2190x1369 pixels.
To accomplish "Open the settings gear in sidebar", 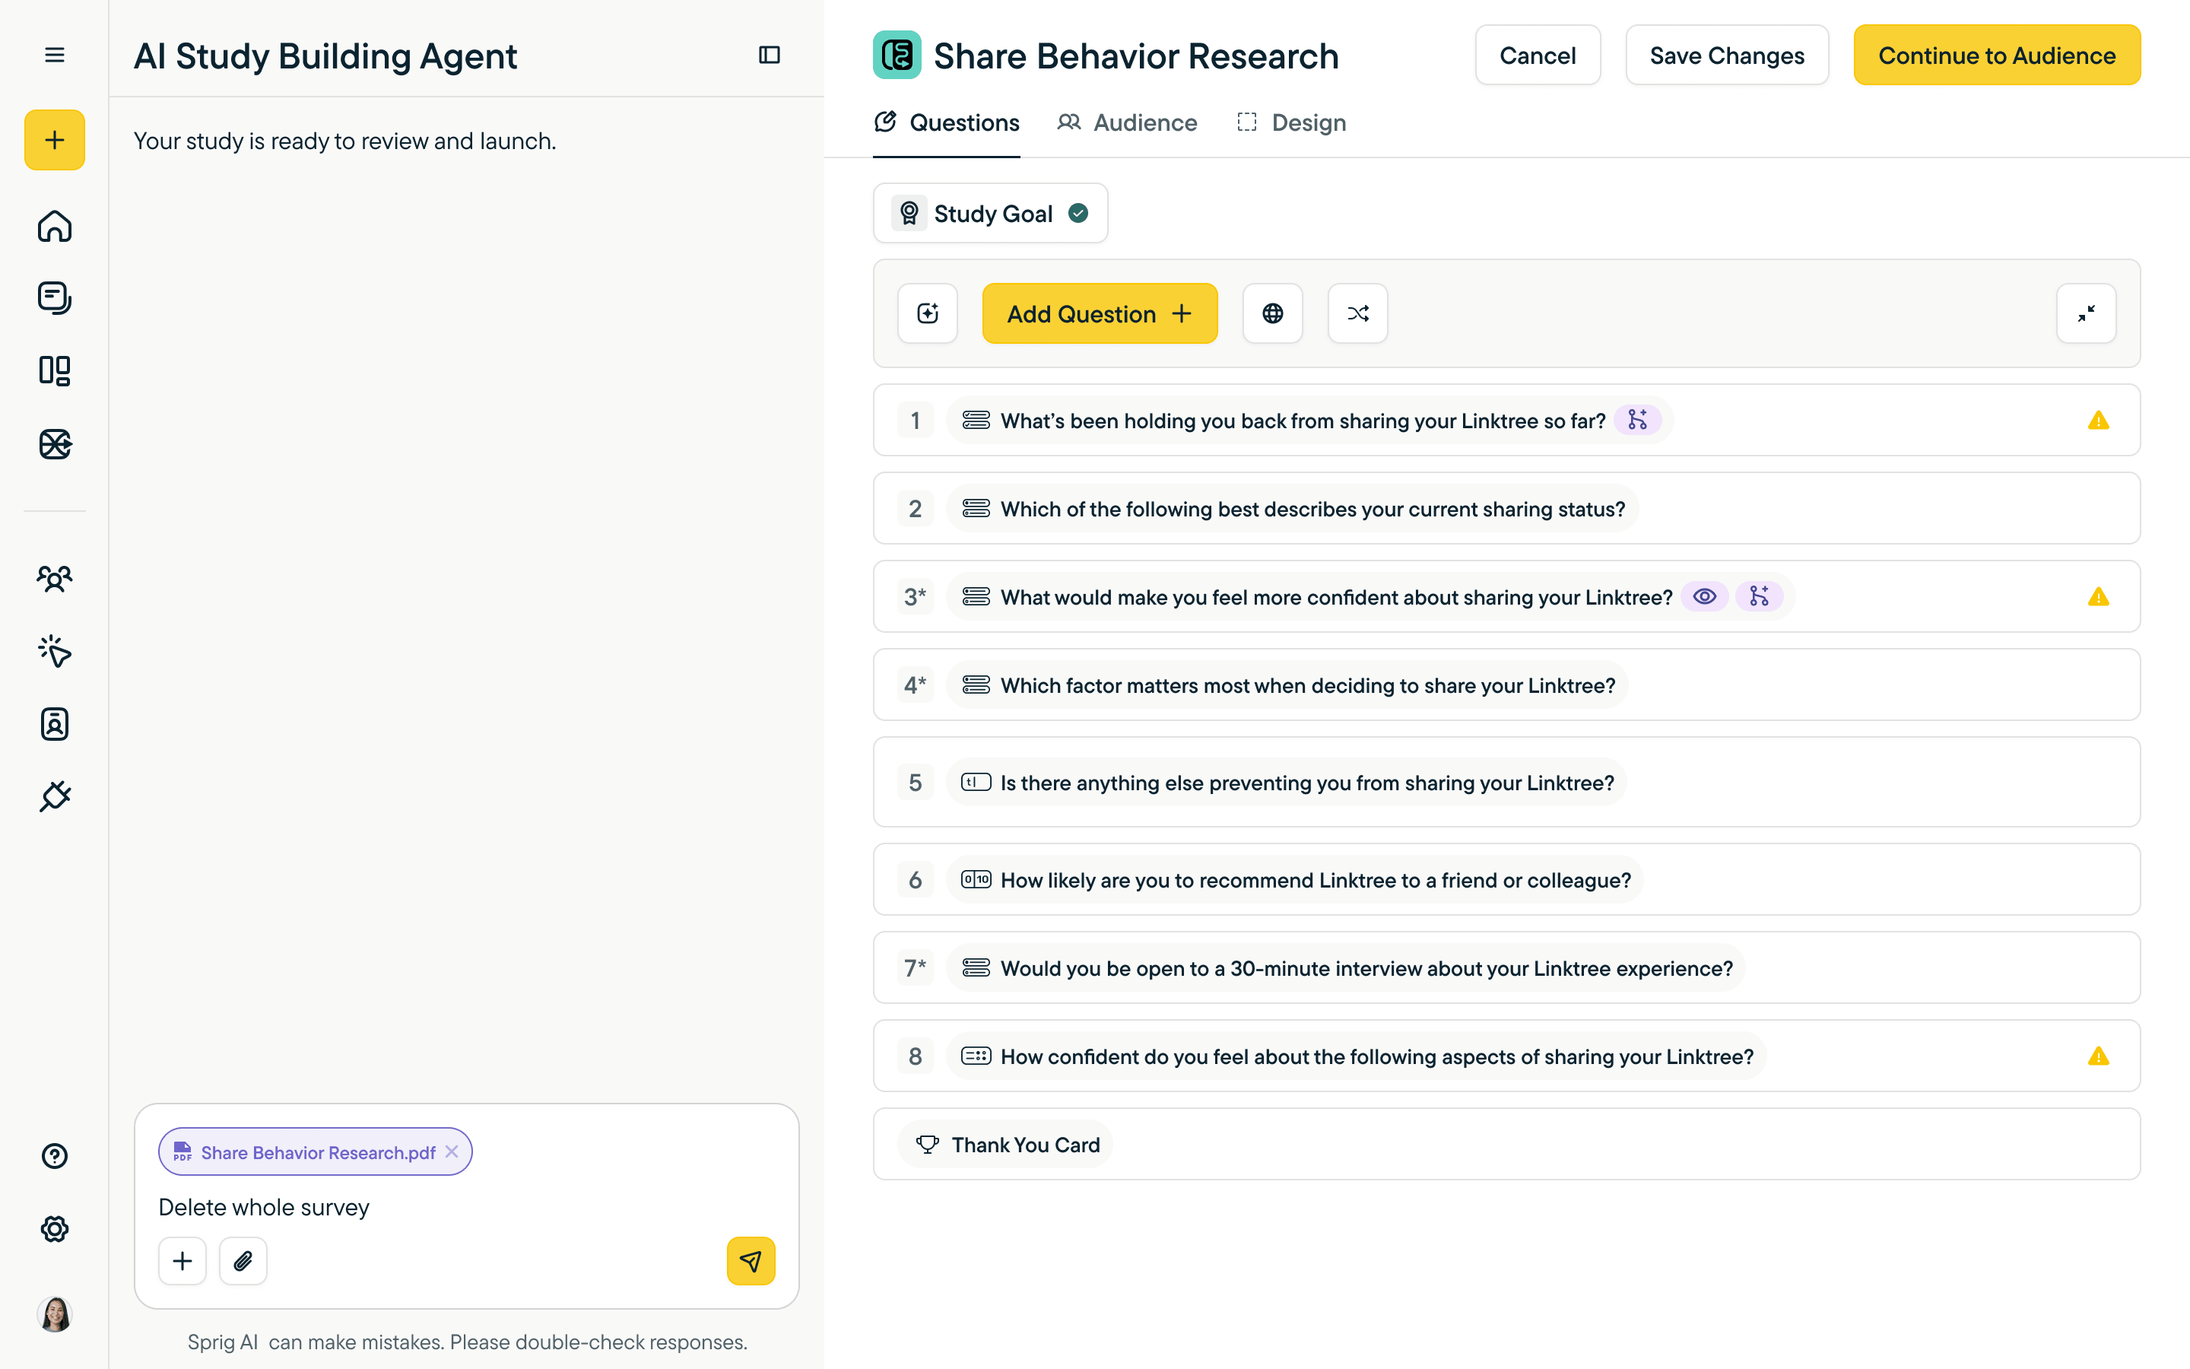I will point(54,1228).
